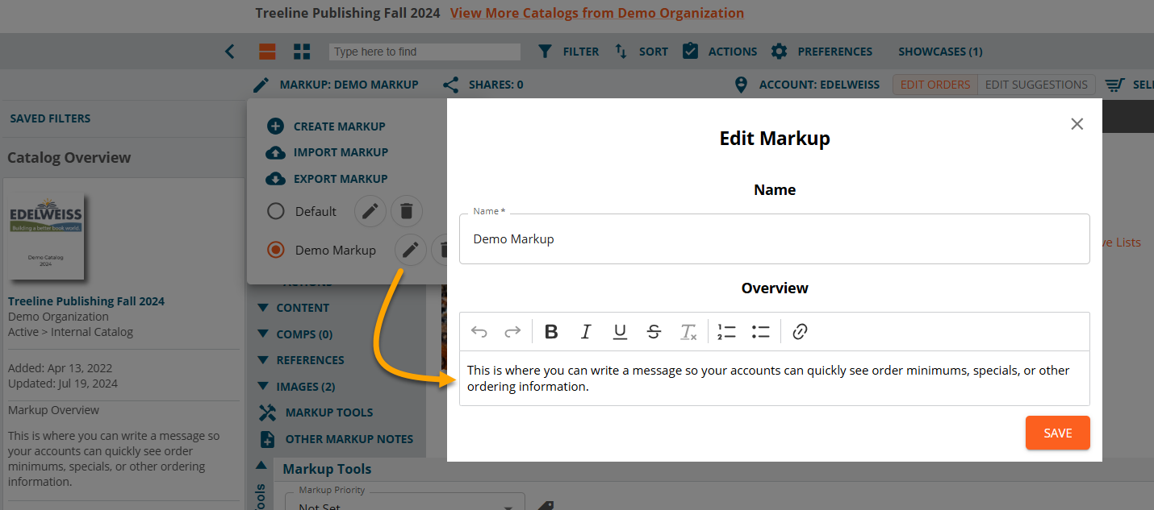Collapse the Markup Tools side panel arrow
Screen dimensions: 1154x510
click(261, 465)
